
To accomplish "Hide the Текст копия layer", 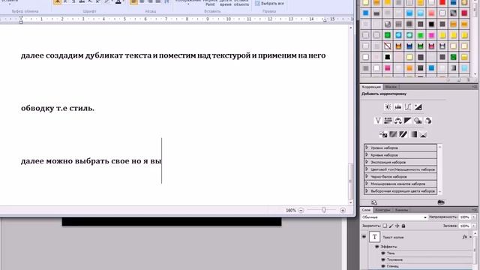I will (364, 237).
